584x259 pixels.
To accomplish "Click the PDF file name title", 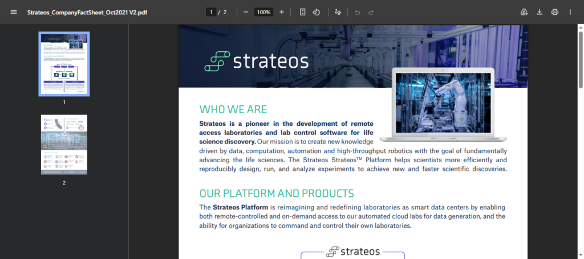I will [x=87, y=13].
